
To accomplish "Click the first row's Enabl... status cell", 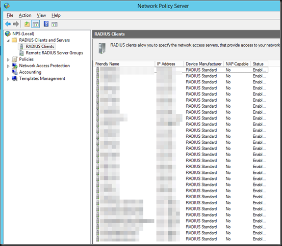I will (259, 70).
